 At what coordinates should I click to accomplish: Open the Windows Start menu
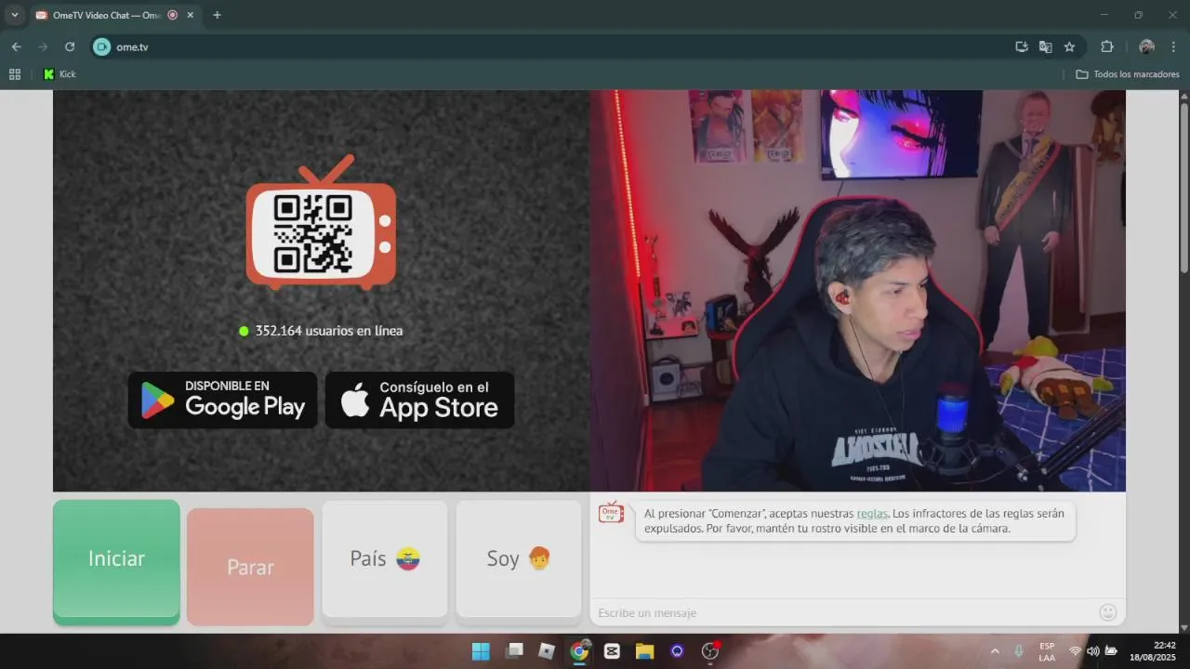[x=481, y=651]
